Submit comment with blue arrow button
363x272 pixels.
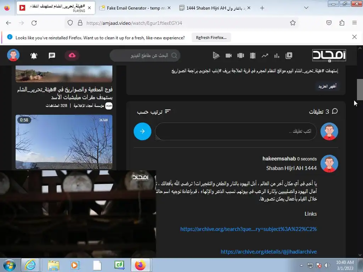[143, 131]
